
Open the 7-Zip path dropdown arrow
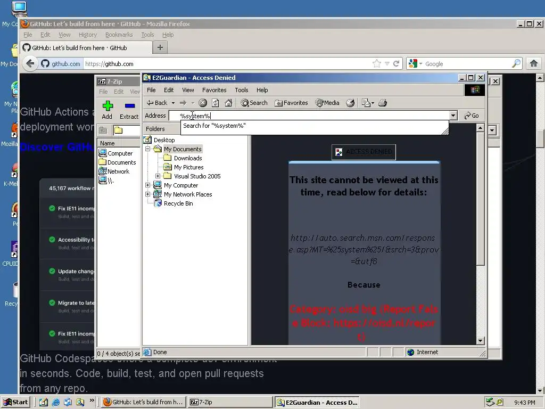[492, 130]
